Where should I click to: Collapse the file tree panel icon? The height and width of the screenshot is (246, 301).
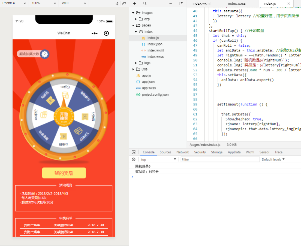coord(181,3)
